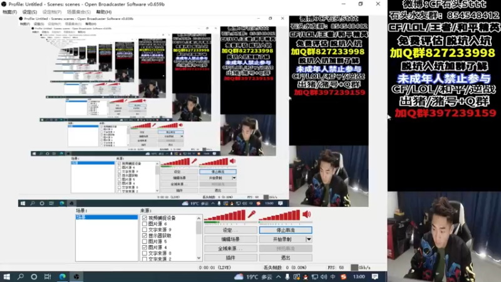Open the 设定(S) menu
Viewport: 501px width, 282px height.
tap(29, 12)
